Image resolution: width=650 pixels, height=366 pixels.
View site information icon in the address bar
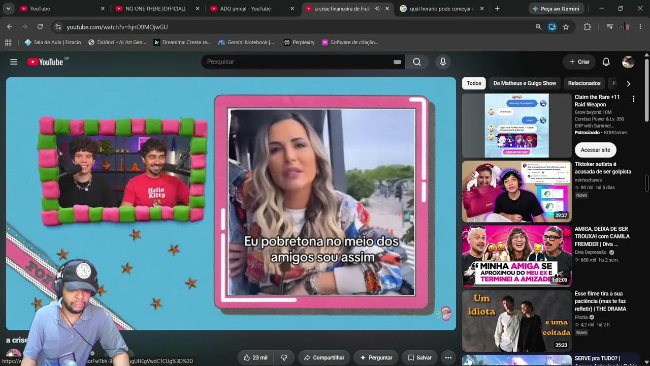[x=57, y=27]
